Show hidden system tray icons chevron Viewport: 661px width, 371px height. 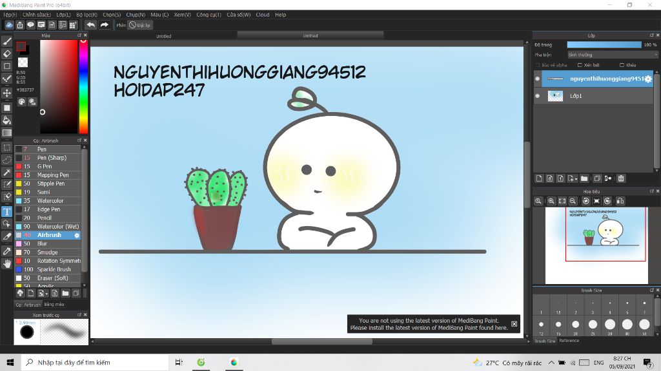coord(551,363)
